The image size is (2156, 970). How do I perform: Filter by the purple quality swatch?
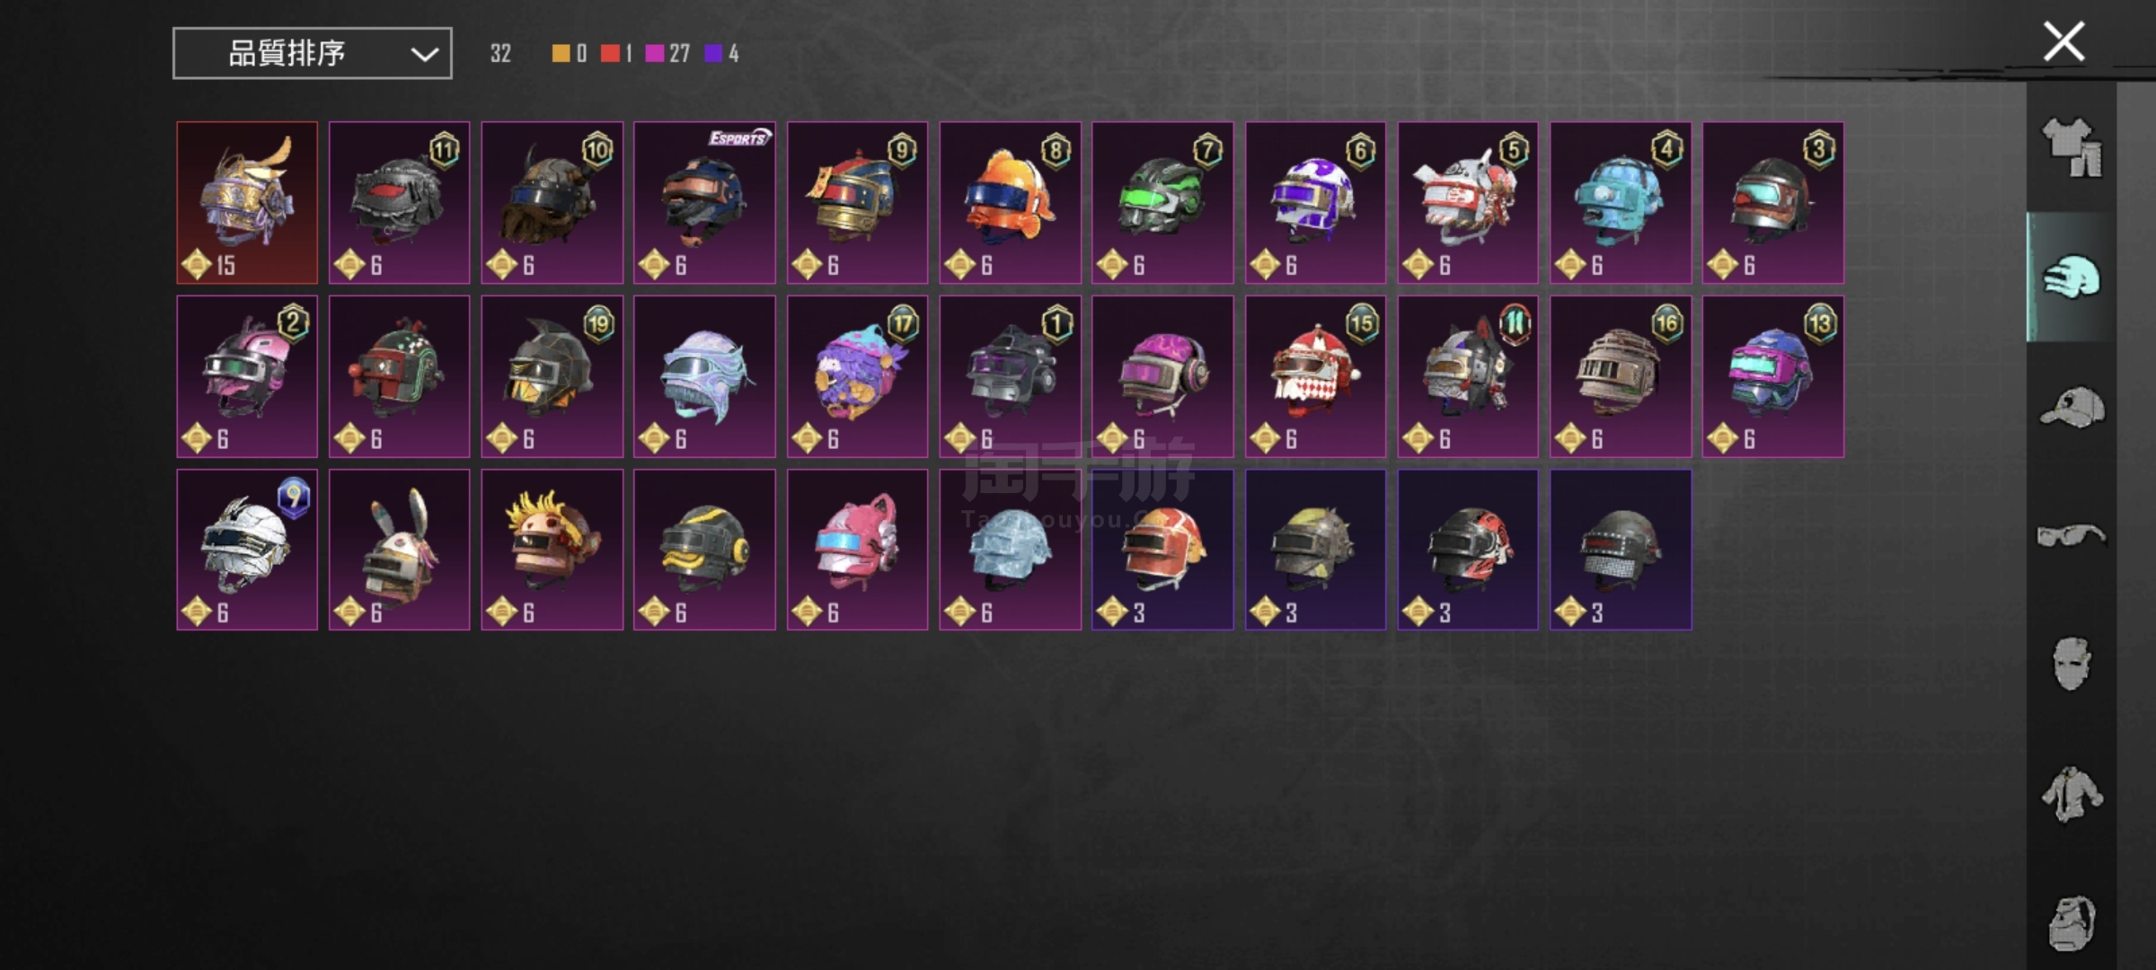tap(713, 53)
